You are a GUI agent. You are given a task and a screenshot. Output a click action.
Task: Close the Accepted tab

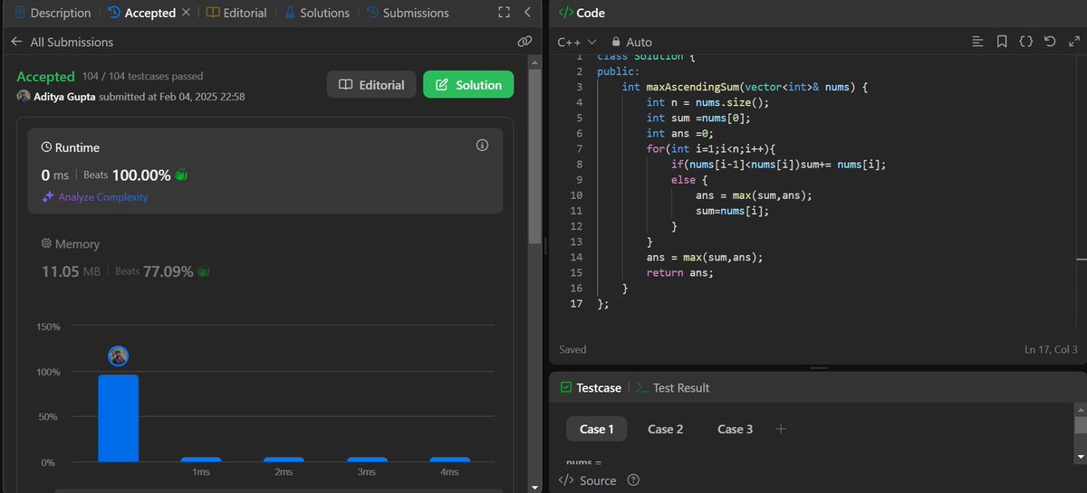coord(186,13)
